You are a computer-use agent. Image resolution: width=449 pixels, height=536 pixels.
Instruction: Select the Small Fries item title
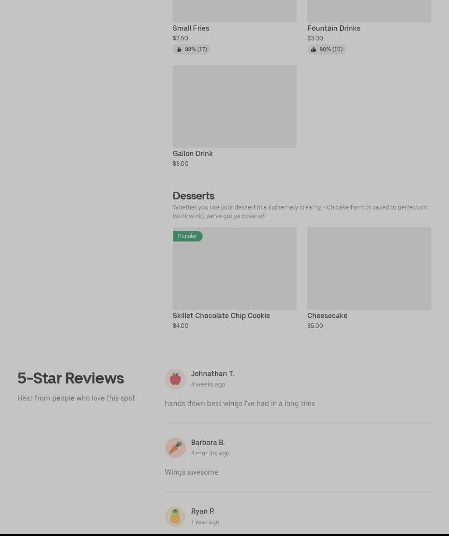pos(191,28)
